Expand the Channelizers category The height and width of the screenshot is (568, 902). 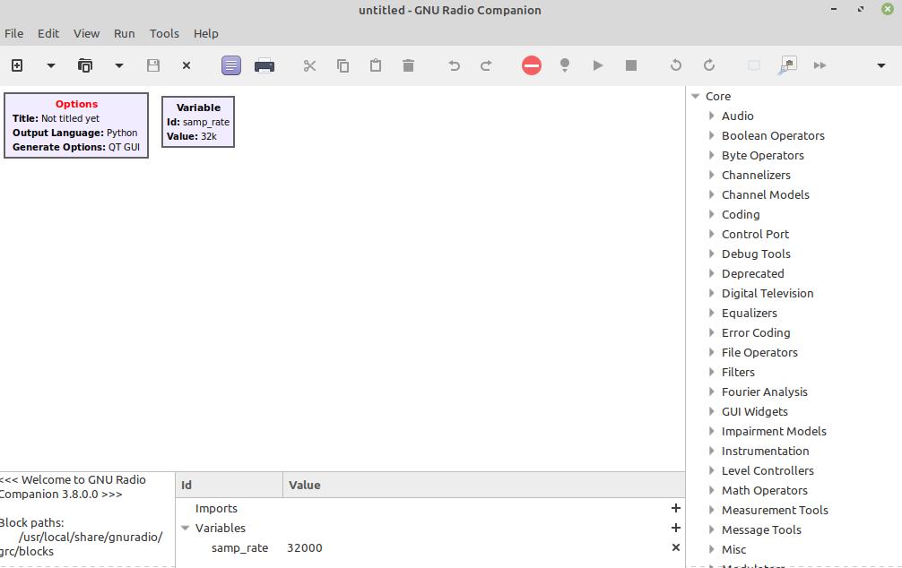tap(712, 175)
